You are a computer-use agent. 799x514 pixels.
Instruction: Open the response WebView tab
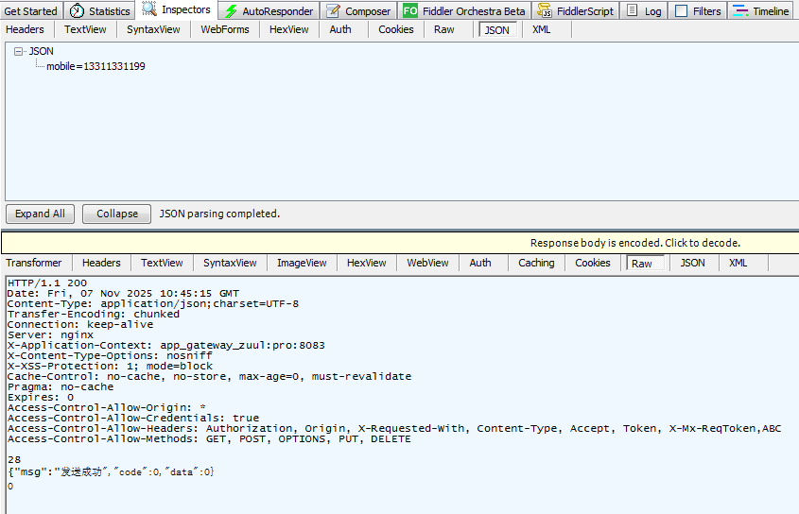click(x=427, y=263)
